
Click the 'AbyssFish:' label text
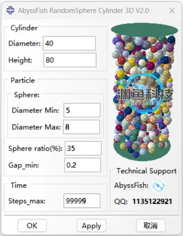point(131,185)
